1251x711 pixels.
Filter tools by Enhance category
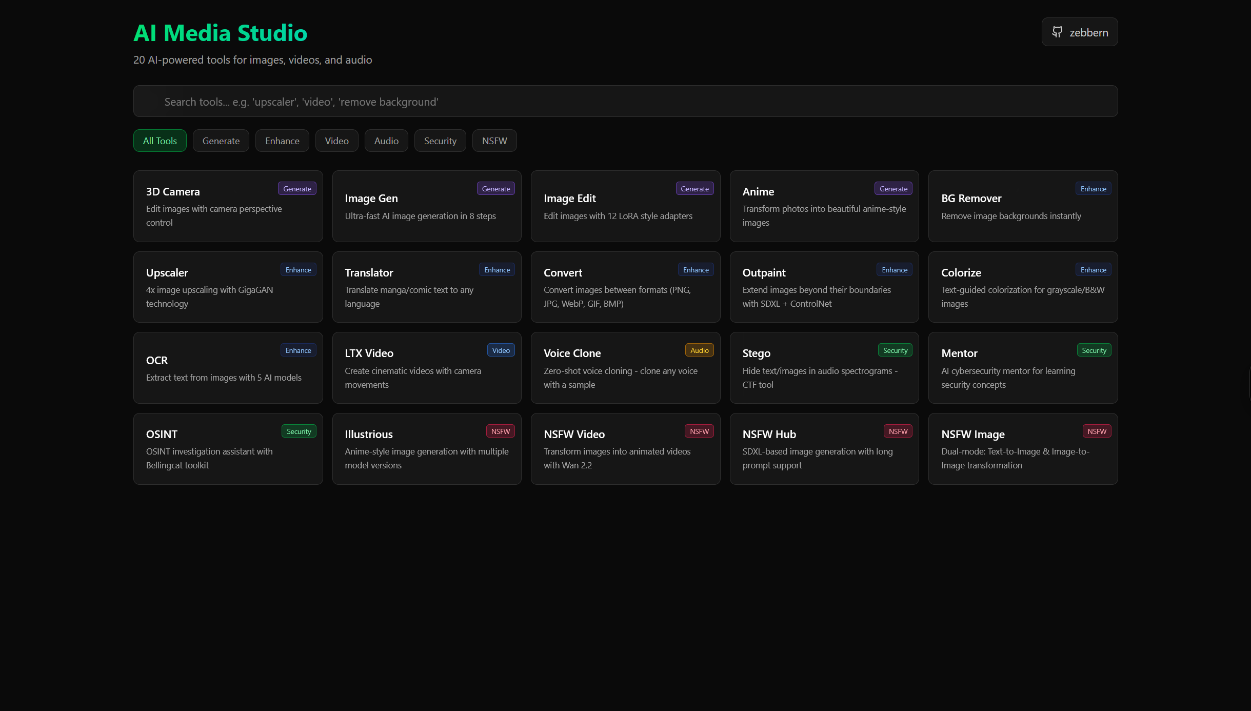[x=282, y=141]
